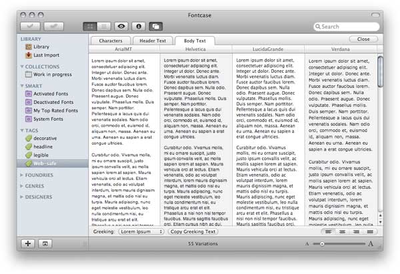Image resolution: width=400 pixels, height=274 pixels.
Task: Open the Greeking Lorem Ipsum dropdown
Action: pyautogui.click(x=141, y=231)
